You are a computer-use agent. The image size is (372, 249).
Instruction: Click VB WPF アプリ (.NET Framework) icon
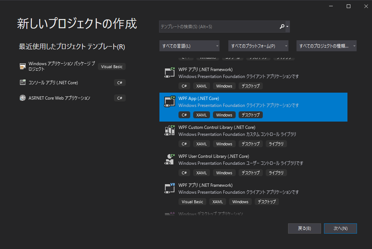[170, 188]
